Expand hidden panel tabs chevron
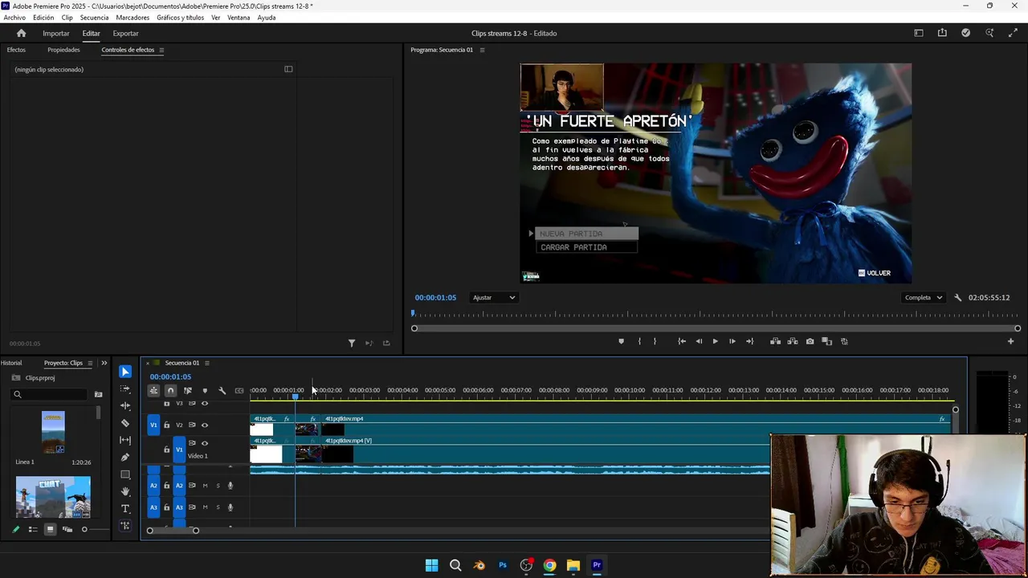The image size is (1028, 578). pyautogui.click(x=104, y=363)
